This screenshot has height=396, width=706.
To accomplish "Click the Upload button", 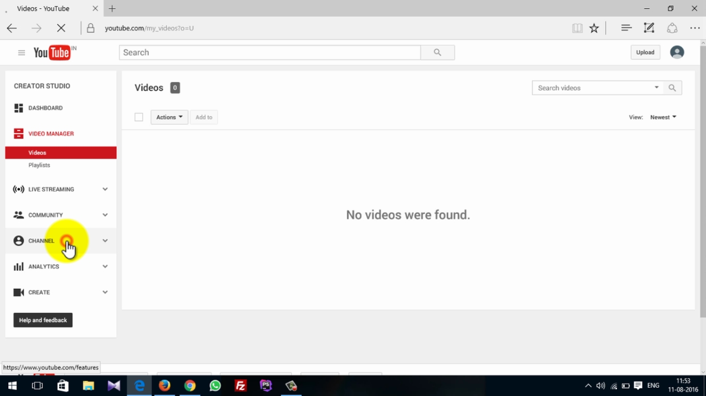I will tap(645, 52).
